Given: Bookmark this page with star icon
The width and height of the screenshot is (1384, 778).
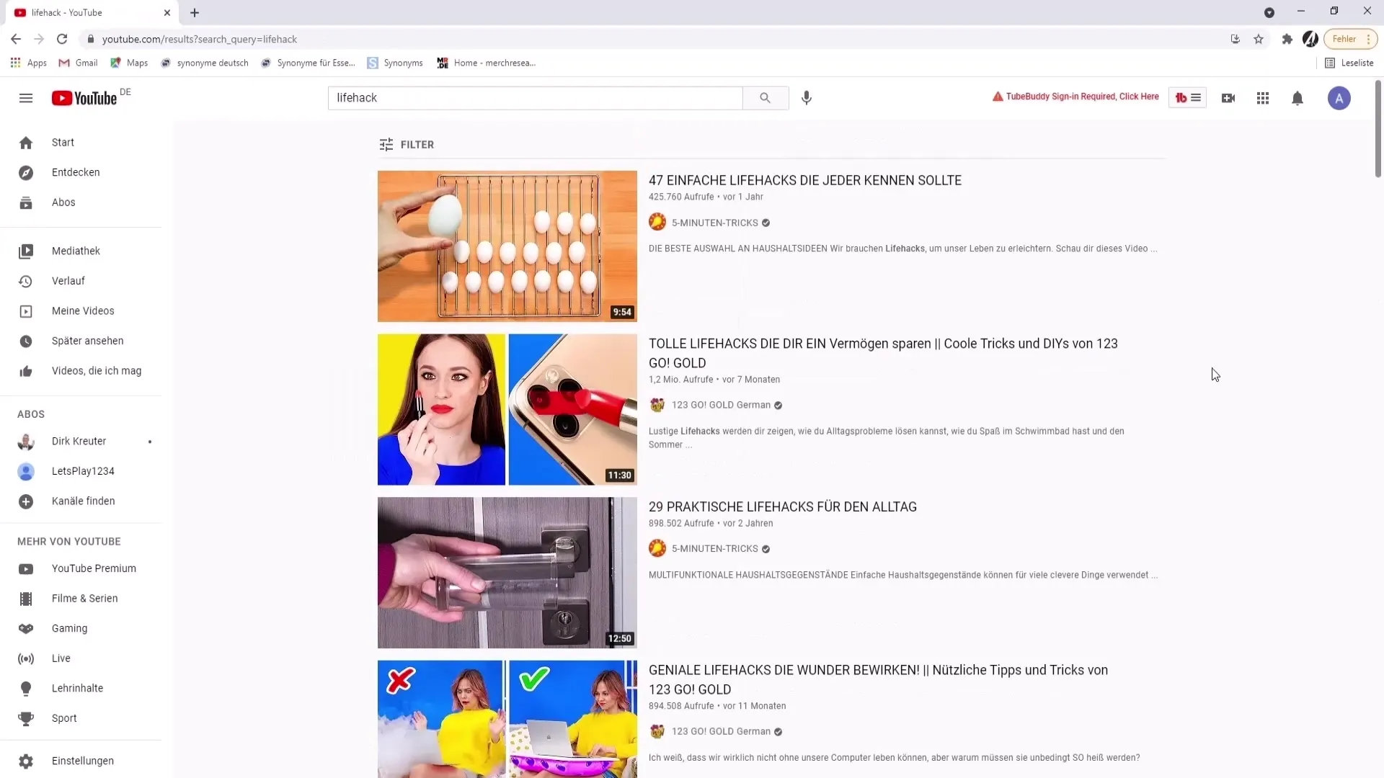Looking at the screenshot, I should pyautogui.click(x=1259, y=39).
